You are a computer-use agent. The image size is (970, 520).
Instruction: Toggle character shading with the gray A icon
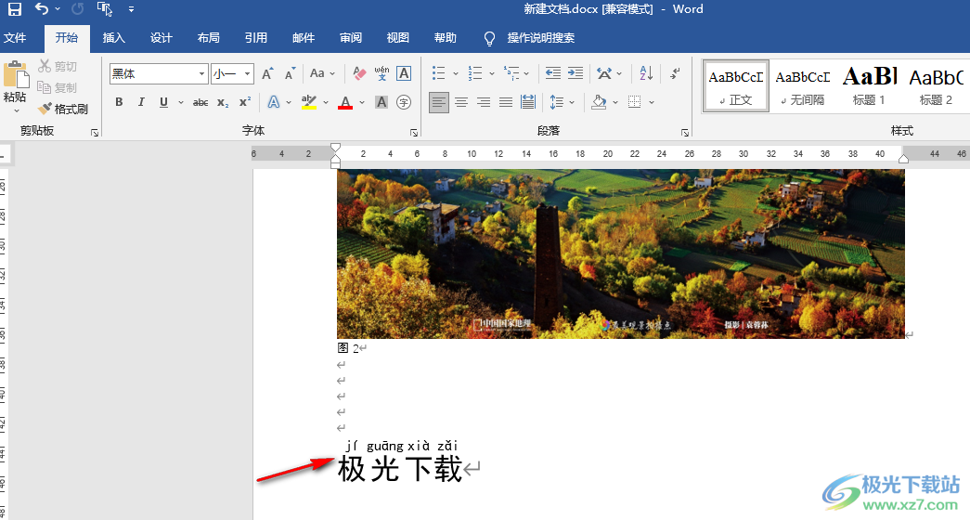click(382, 102)
